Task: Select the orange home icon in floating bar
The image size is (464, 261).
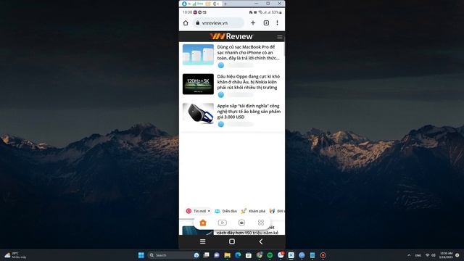Action: tap(203, 223)
